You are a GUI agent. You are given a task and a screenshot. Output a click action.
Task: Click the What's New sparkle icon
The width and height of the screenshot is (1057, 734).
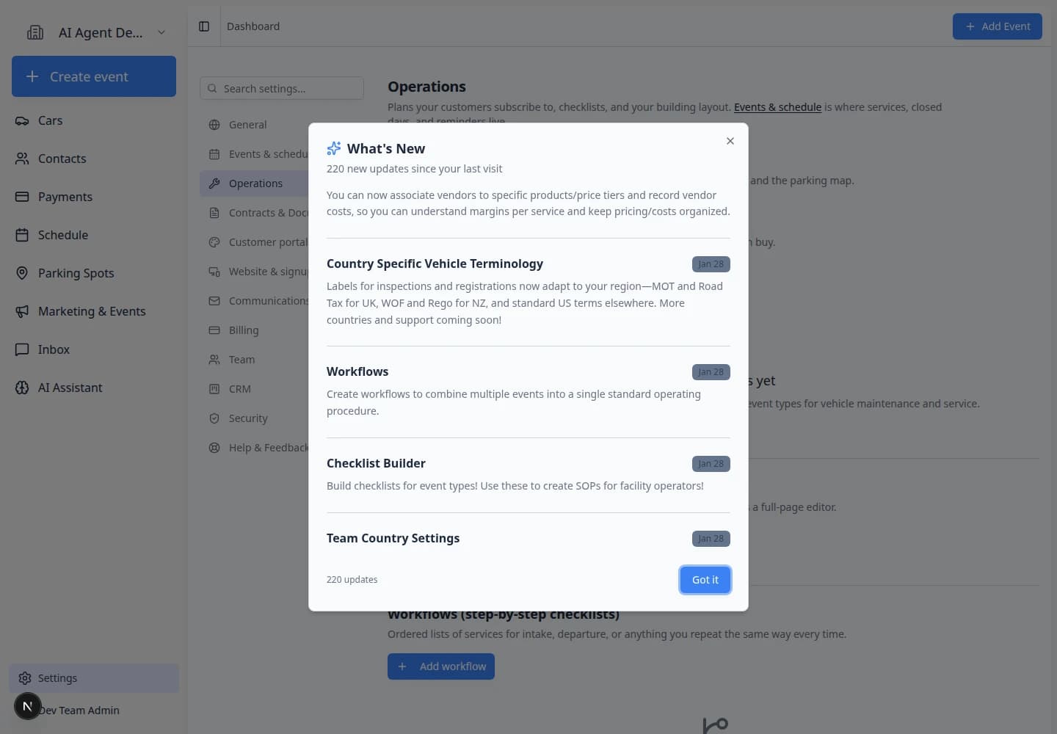334,148
